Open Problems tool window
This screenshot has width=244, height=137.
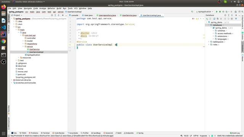[x=34, y=133]
